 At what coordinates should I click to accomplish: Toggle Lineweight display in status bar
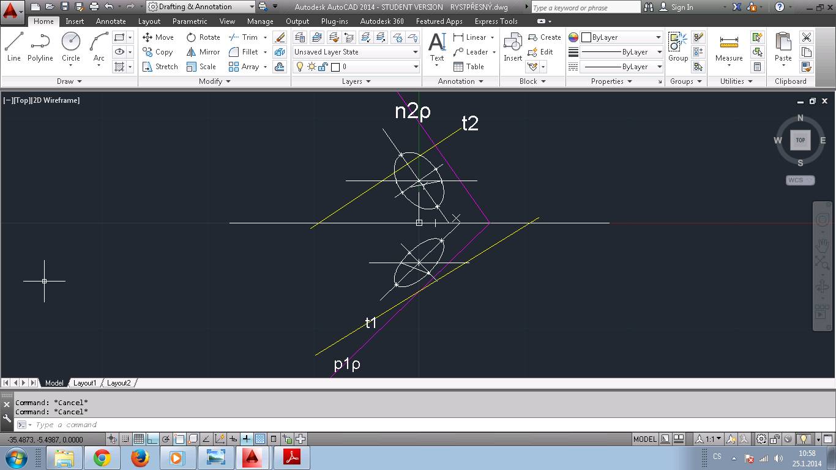click(x=246, y=439)
